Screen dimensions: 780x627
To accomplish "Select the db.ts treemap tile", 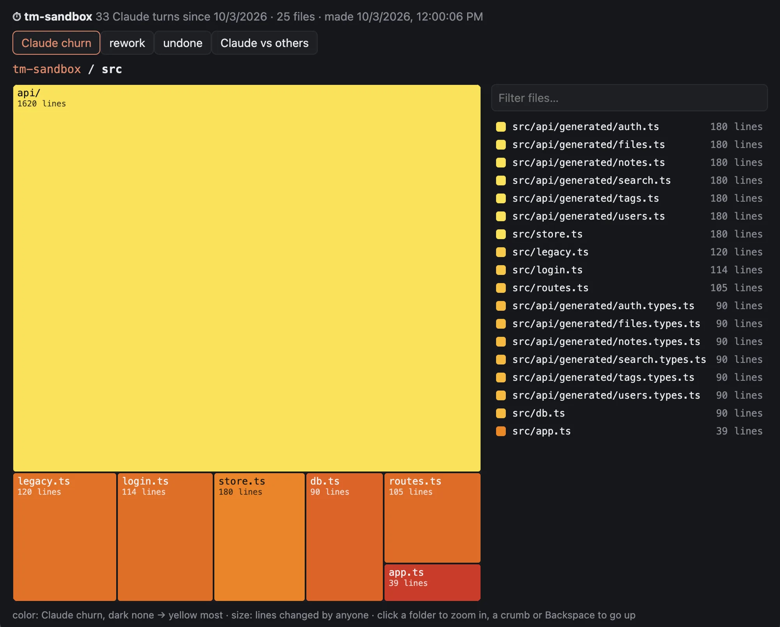I will click(x=344, y=537).
